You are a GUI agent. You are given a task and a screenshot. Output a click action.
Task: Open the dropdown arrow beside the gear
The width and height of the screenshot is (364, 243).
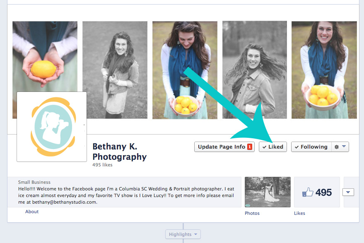(x=344, y=147)
